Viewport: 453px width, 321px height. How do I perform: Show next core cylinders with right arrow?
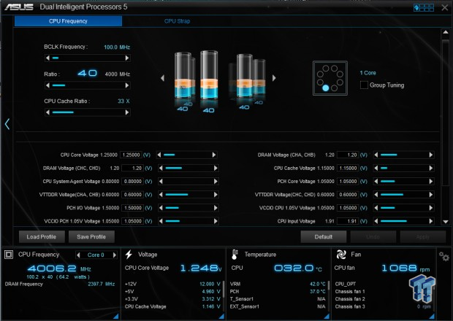point(274,78)
